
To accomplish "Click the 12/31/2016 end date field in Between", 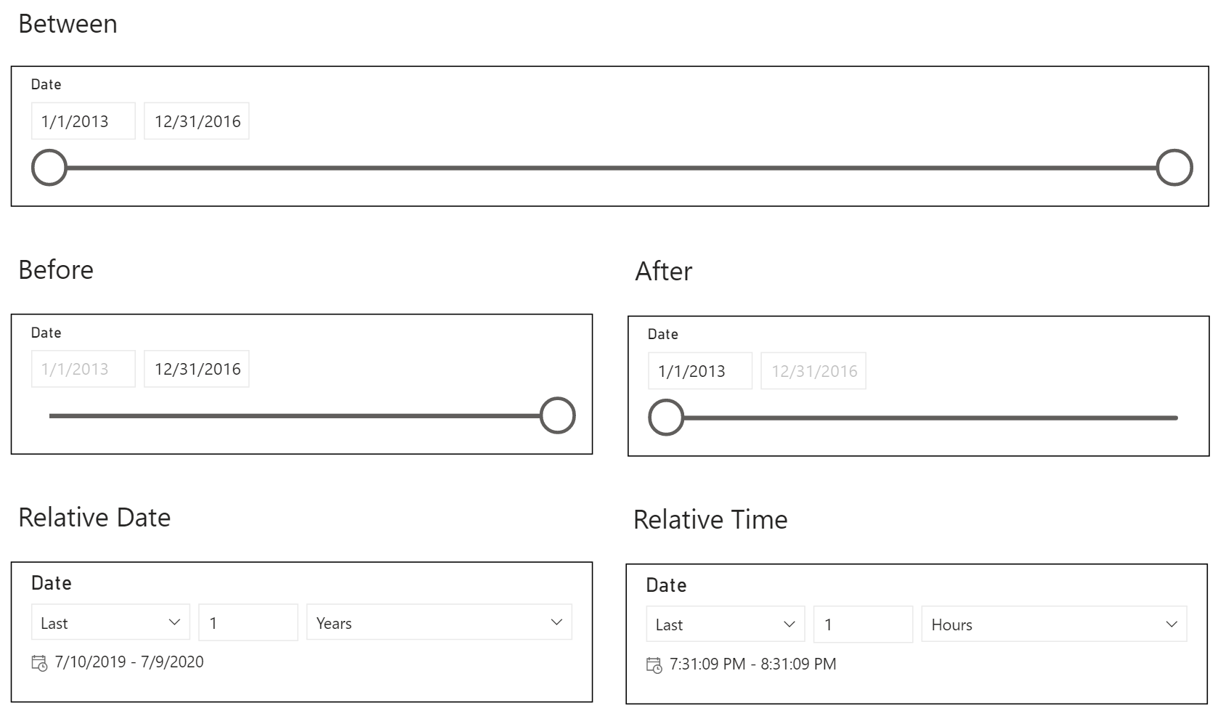I will coord(196,121).
